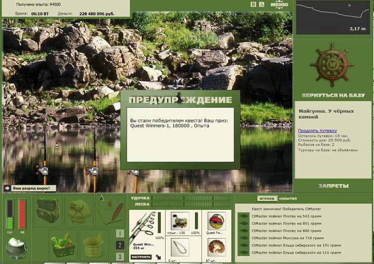Image resolution: width=374 pixels, height=264 pixels.
Task: Click the fish icon beside Ельца сибирского 191 грамм
Action: click(x=244, y=245)
